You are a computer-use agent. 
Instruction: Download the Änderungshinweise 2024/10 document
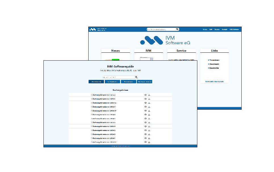click(149, 111)
